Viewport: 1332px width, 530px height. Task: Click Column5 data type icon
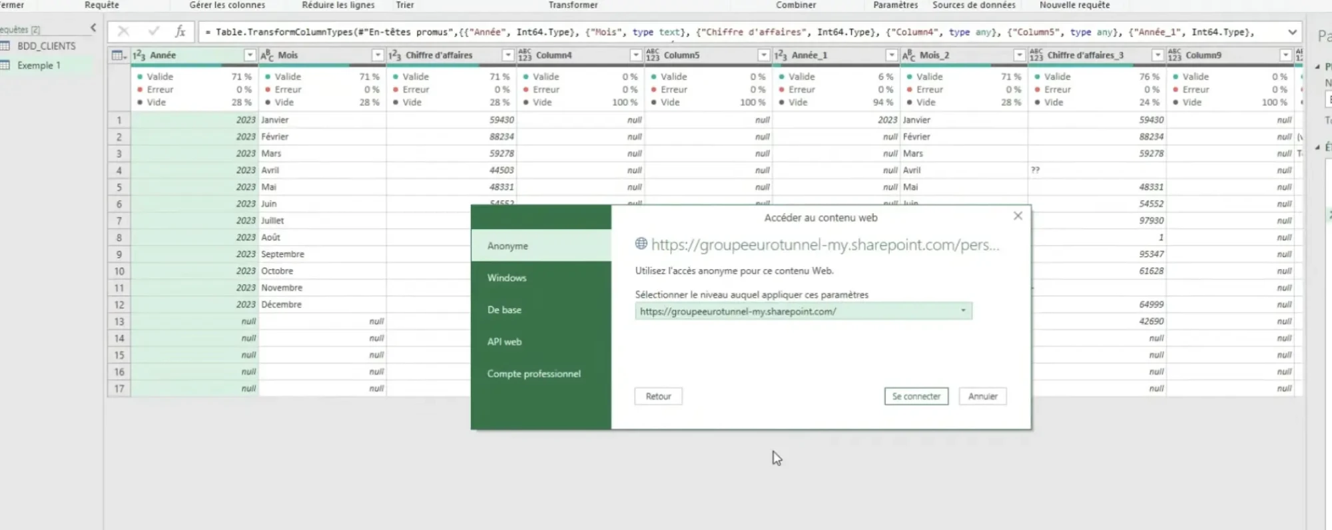click(x=653, y=55)
